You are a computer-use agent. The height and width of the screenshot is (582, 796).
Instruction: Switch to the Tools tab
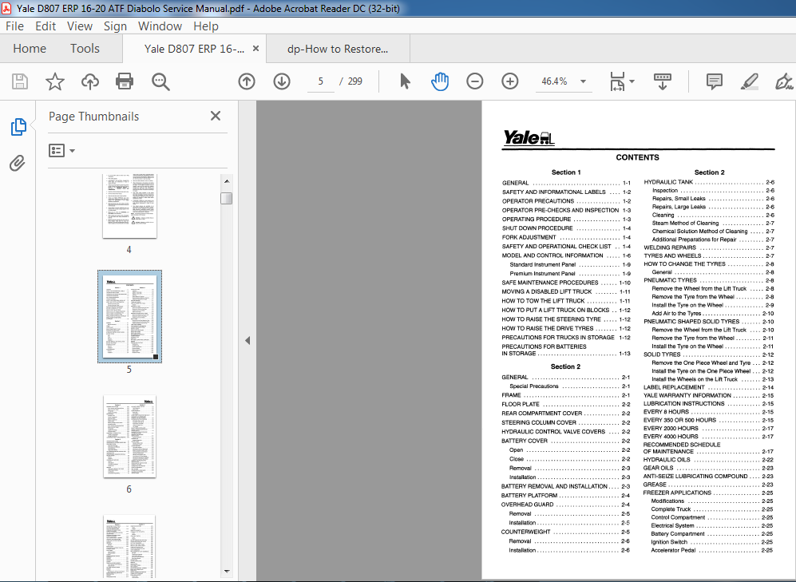point(85,49)
